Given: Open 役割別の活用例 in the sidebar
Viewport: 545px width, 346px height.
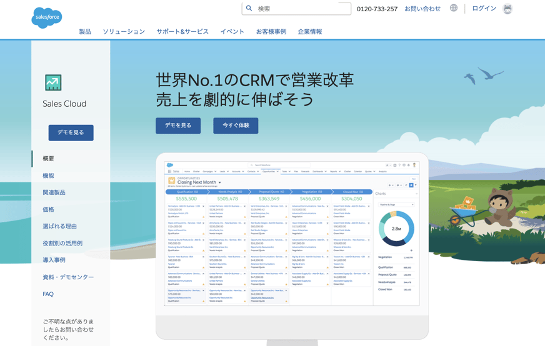Looking at the screenshot, I should 62,243.
